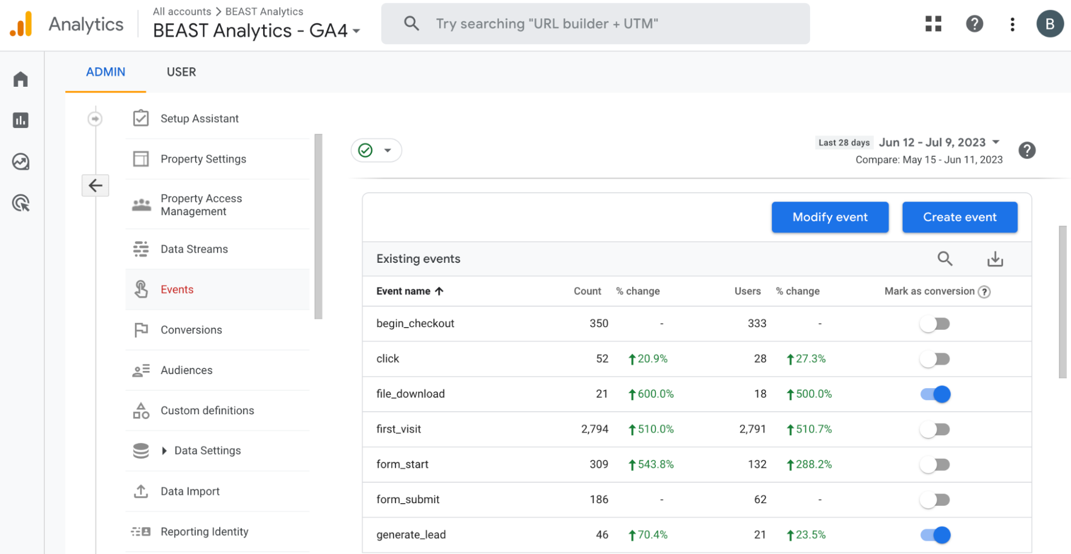The width and height of the screenshot is (1071, 554).
Task: Disable conversion toggle for file_download
Action: coord(935,394)
